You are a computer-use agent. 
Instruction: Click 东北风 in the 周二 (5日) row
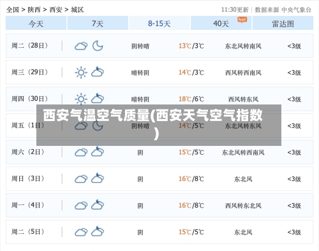pyautogui.click(x=243, y=232)
